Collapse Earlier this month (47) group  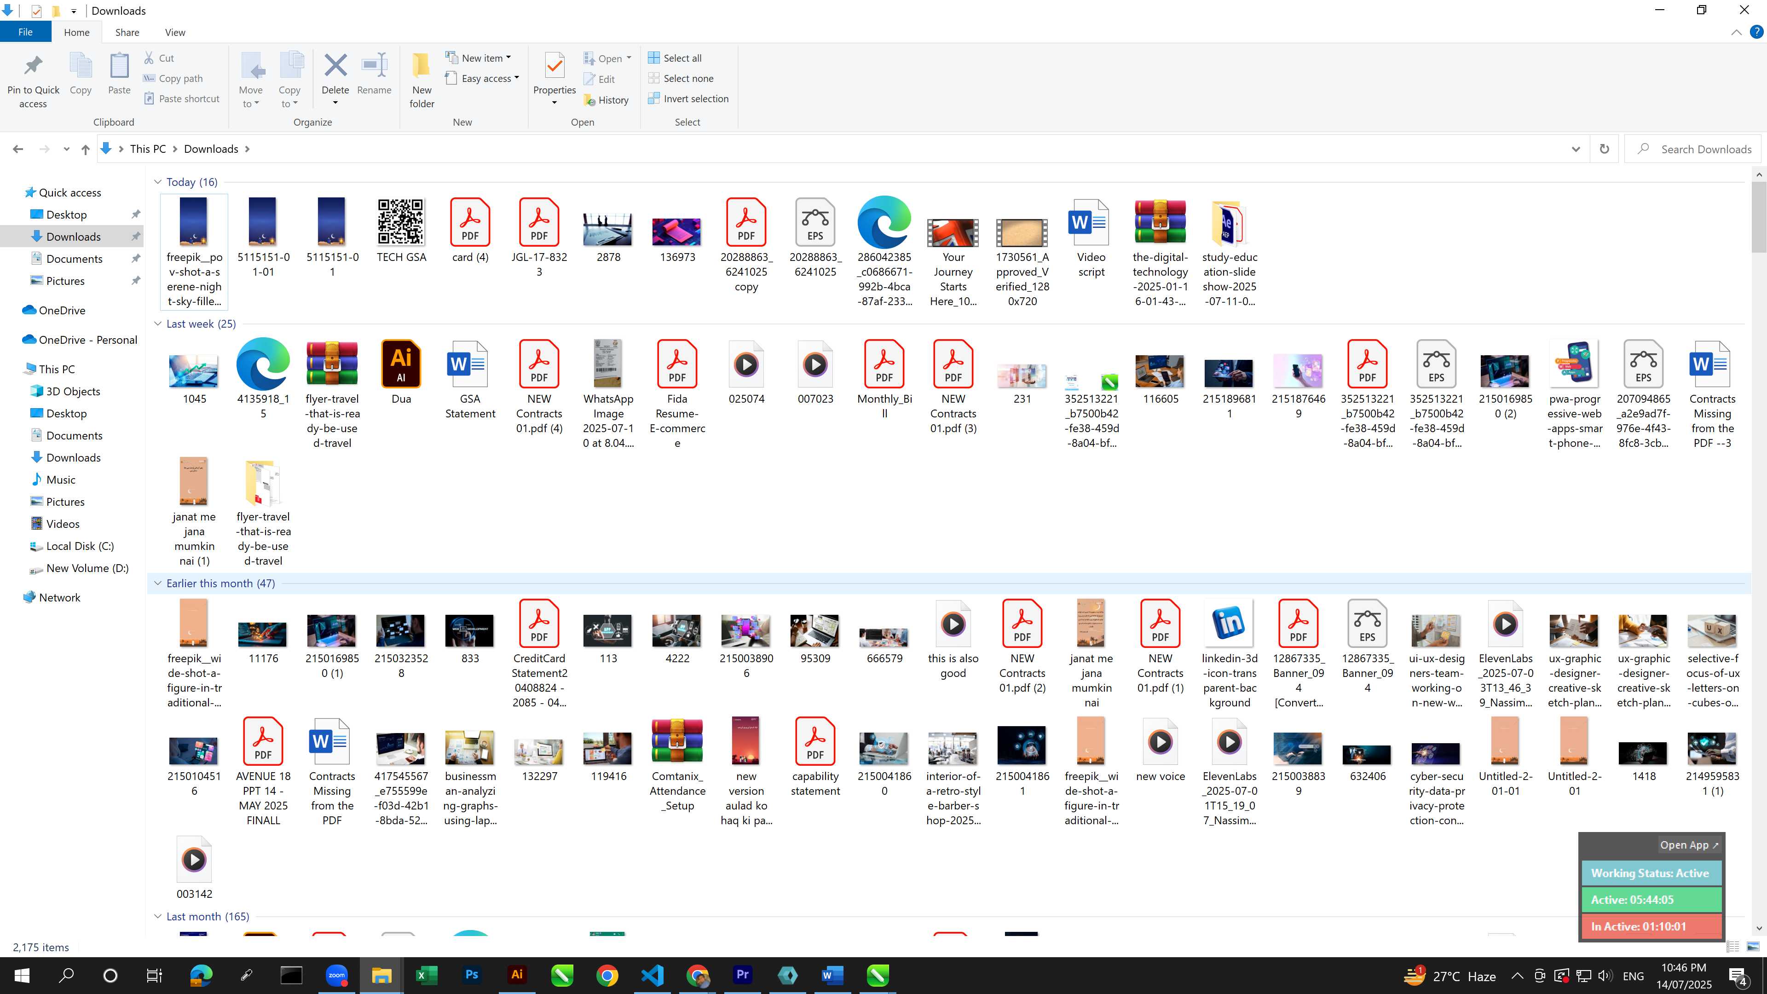point(158,583)
